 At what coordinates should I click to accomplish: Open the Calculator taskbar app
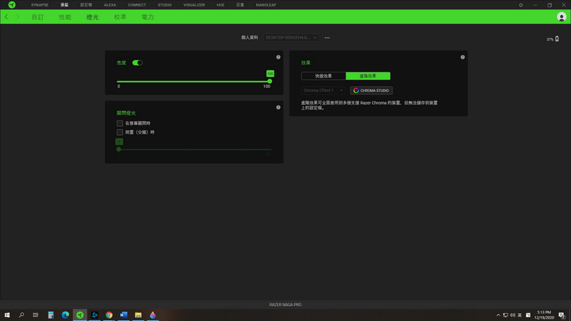[51, 315]
